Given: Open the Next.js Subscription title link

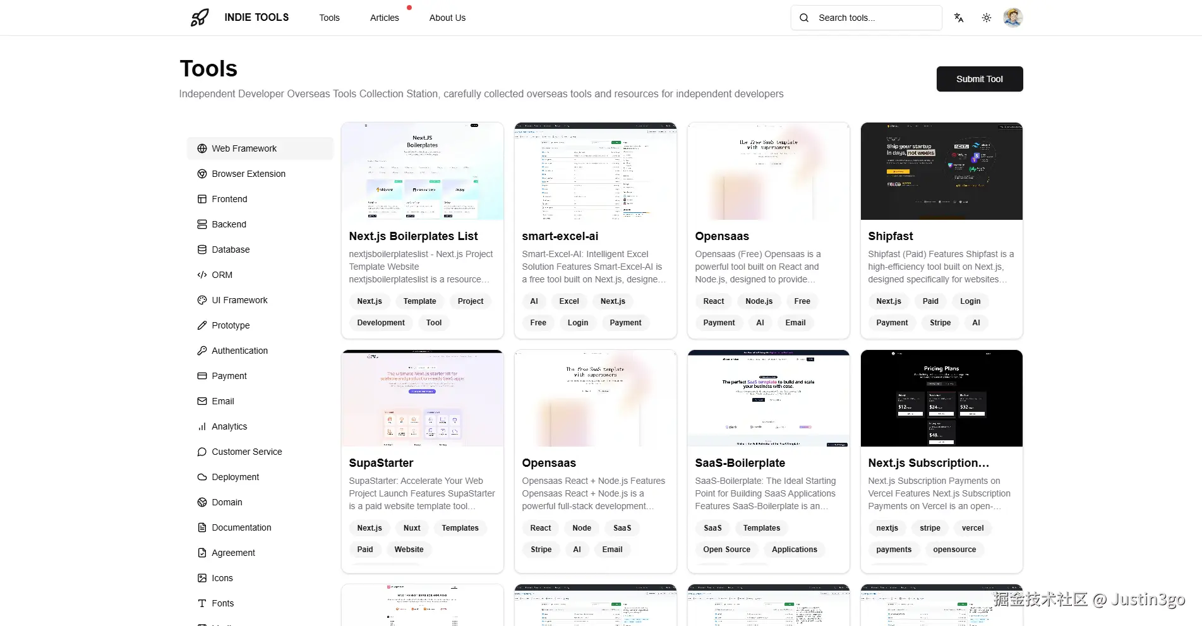Looking at the screenshot, I should pyautogui.click(x=929, y=463).
